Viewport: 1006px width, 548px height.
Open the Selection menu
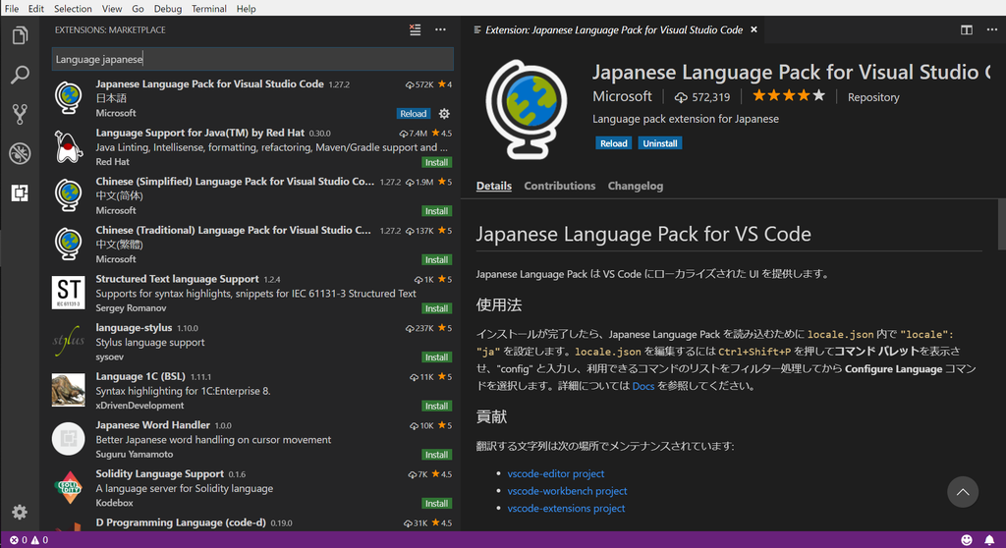click(x=73, y=8)
